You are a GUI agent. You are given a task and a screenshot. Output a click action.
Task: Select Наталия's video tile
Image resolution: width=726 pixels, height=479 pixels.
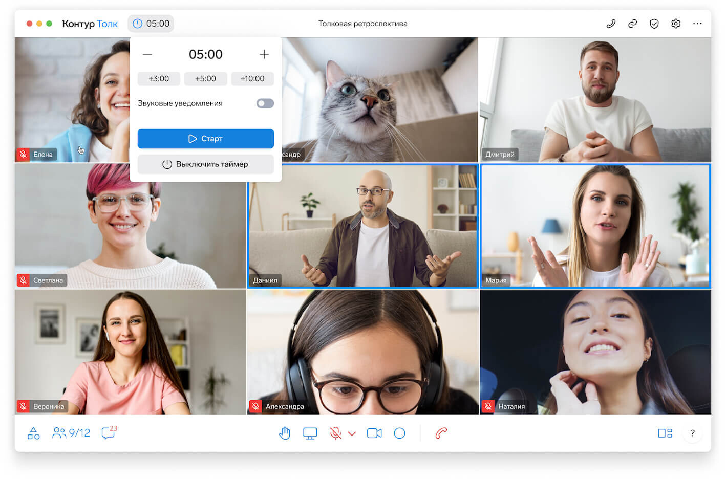595,352
